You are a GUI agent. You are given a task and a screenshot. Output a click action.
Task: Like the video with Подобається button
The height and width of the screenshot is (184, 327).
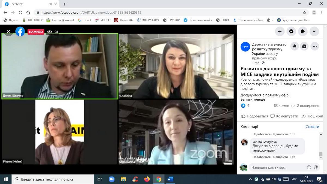255,116
